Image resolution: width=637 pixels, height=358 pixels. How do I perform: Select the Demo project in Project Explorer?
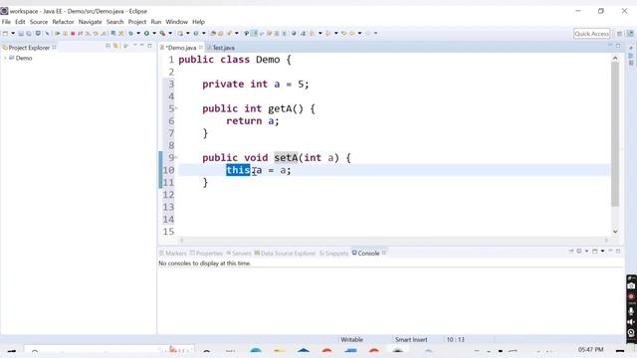coord(24,58)
